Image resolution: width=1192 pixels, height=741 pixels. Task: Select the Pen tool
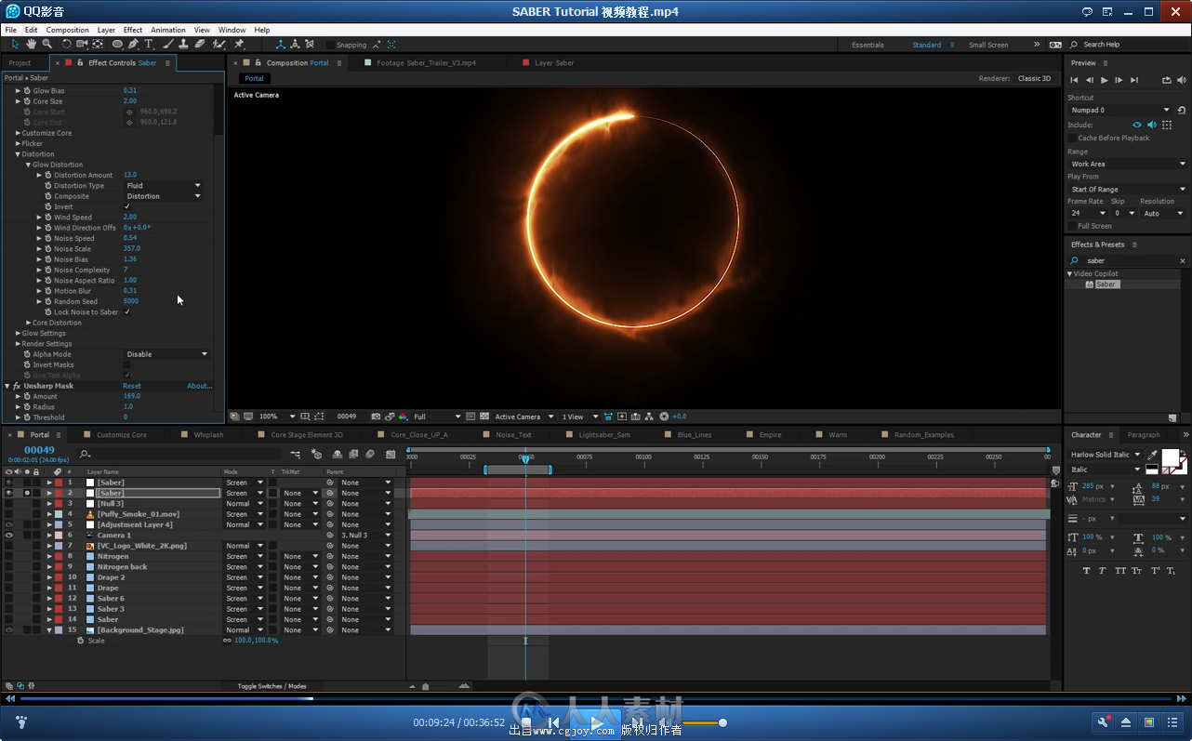coord(133,44)
